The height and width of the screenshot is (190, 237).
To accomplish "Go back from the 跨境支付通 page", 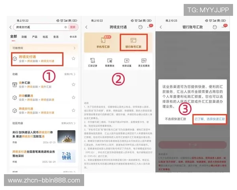I will click(86, 27).
